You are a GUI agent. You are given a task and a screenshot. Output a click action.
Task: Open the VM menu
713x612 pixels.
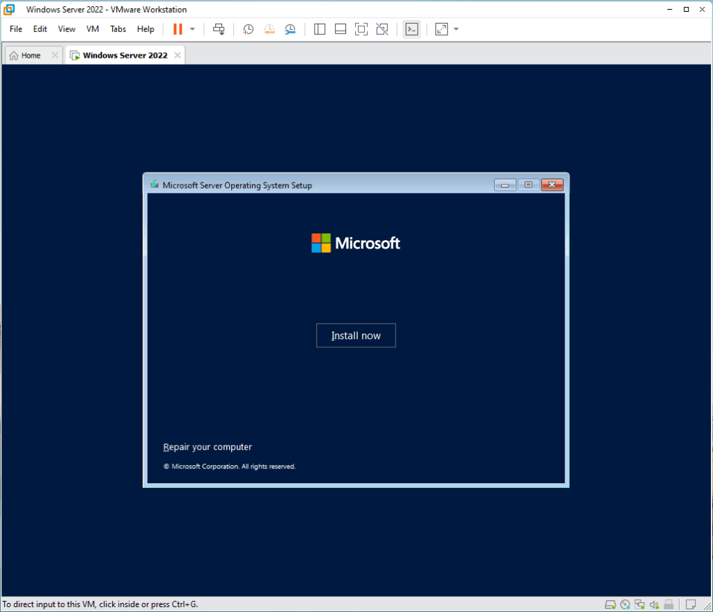[93, 29]
